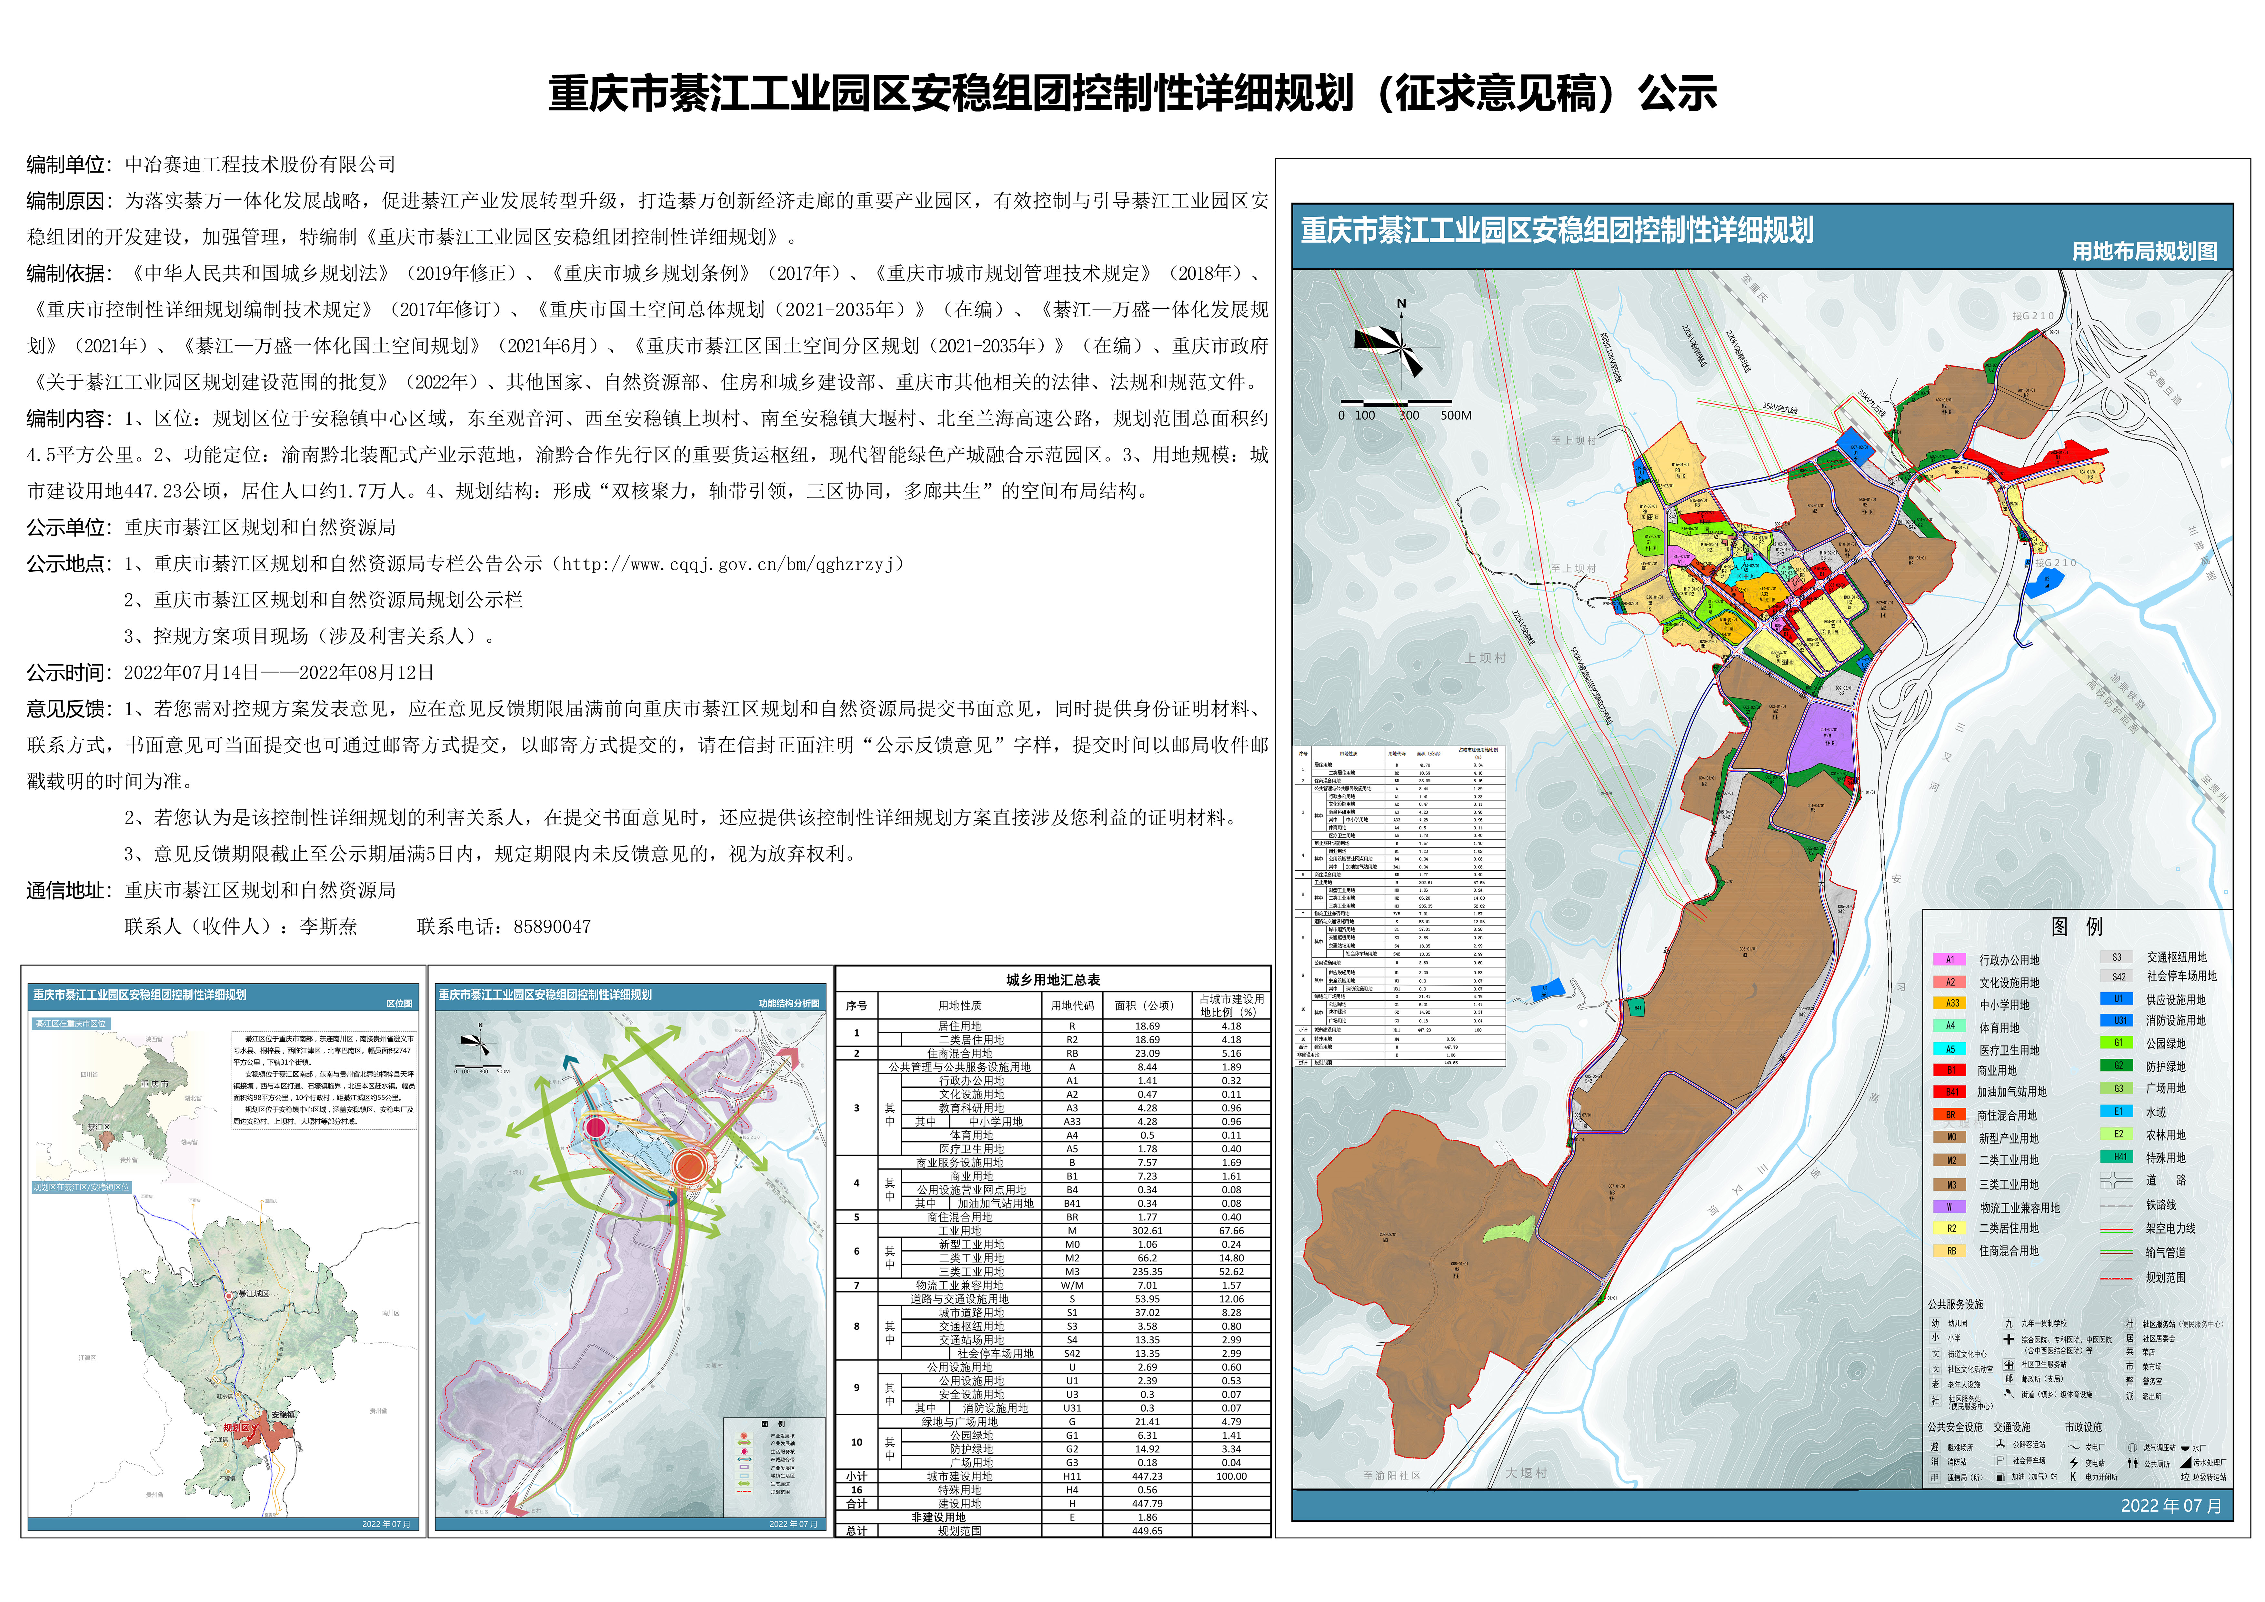Click the 235.35 area cell for 三类工业用地
Image resolution: width=2265 pixels, height=1602 pixels.
1147,1272
